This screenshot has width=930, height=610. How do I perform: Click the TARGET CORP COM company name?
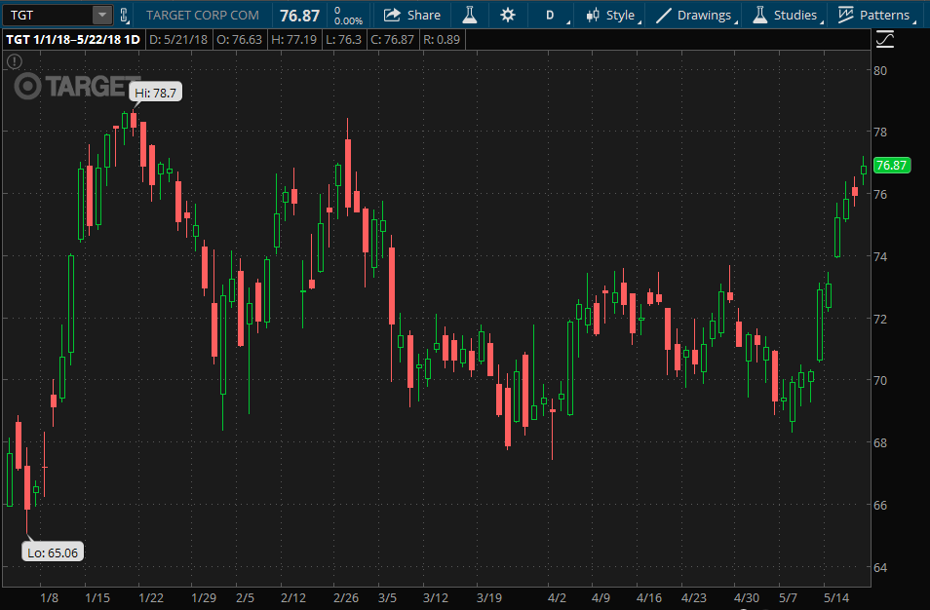click(x=202, y=15)
